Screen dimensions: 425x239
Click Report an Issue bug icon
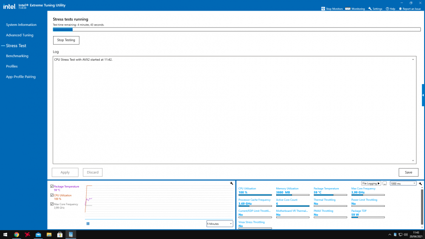click(400, 8)
